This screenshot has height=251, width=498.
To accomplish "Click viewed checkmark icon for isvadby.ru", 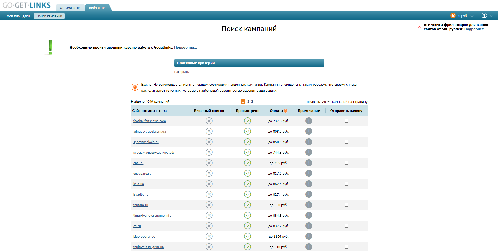I will [248, 194].
